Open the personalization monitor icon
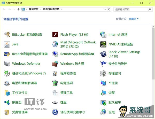Viewport: 155px width, 119px height. (103, 83)
